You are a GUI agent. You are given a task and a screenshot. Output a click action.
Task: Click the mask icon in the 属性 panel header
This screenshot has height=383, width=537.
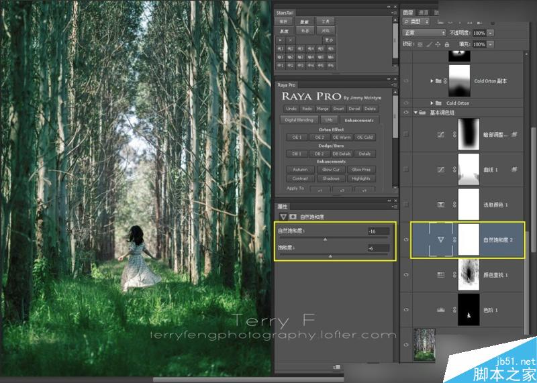click(293, 217)
